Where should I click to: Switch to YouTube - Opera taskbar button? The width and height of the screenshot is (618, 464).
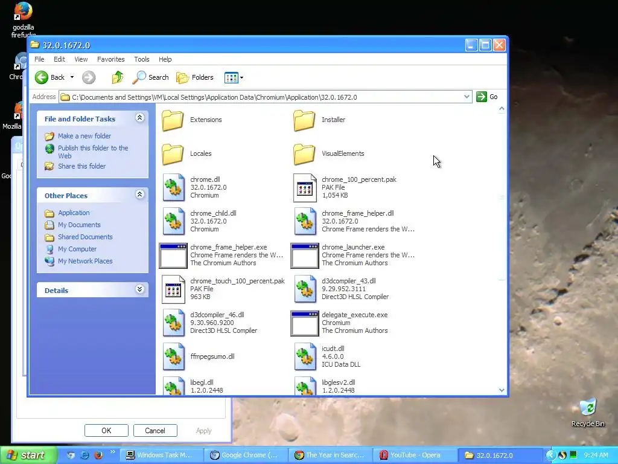[415, 455]
